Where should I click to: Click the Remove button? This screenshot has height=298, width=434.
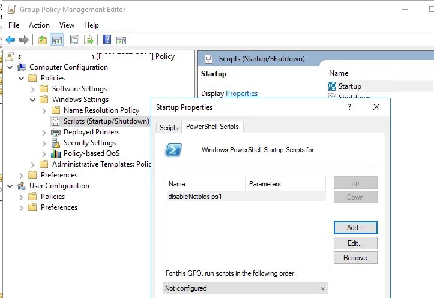(x=355, y=258)
